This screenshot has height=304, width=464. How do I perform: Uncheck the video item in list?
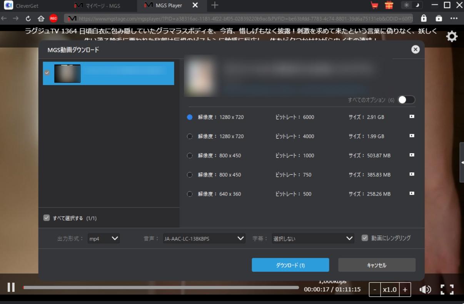[x=47, y=73]
